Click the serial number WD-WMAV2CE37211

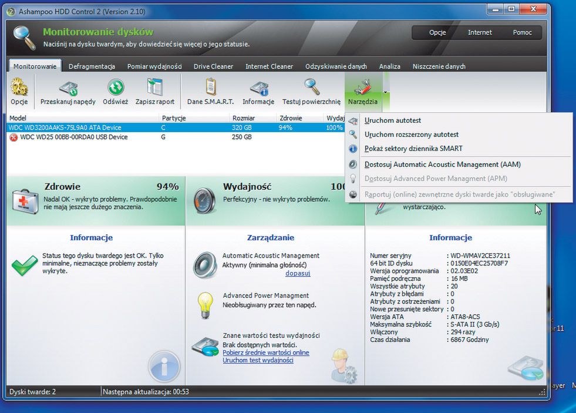coord(480,256)
